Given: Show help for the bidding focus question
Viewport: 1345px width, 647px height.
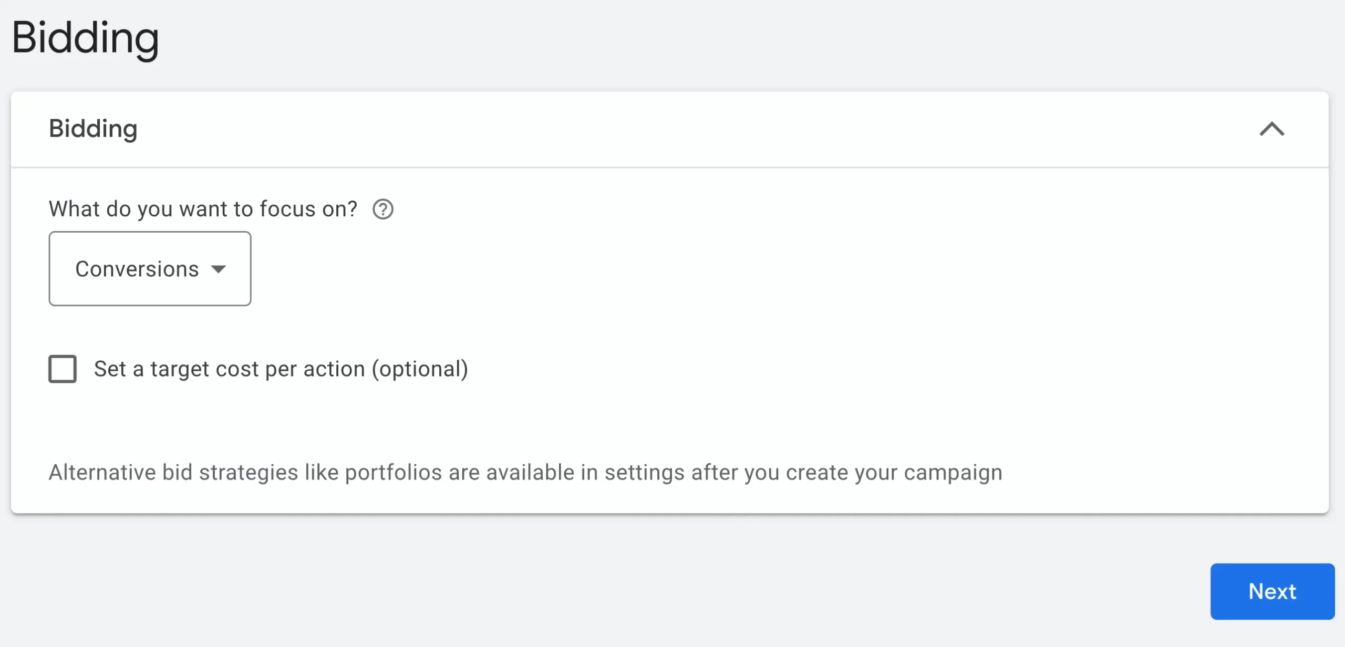Looking at the screenshot, I should point(383,210).
